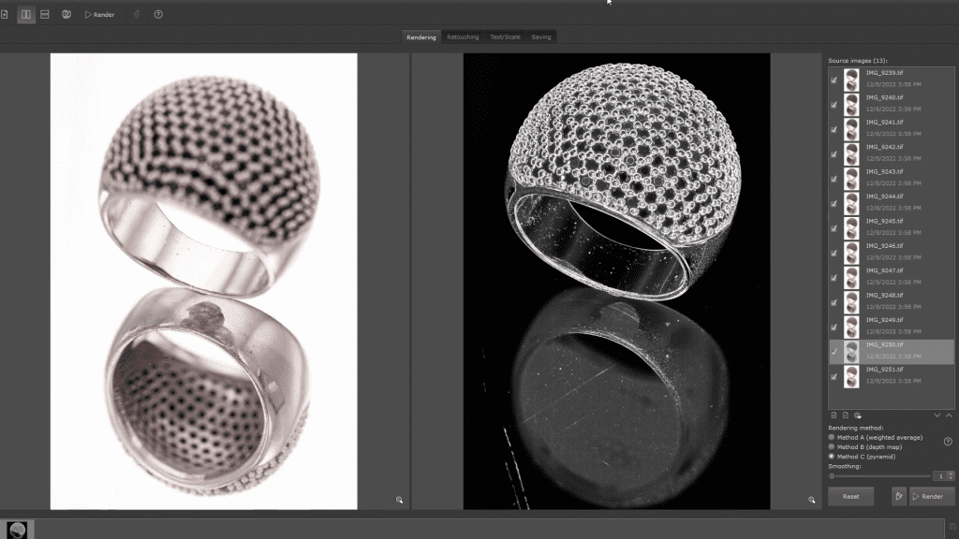The height and width of the screenshot is (539, 959).
Task: Toggle checkbox for IMG_9242.tif
Action: coord(834,154)
